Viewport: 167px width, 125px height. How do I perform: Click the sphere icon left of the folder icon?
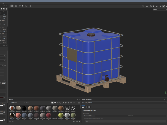click(1, 9)
